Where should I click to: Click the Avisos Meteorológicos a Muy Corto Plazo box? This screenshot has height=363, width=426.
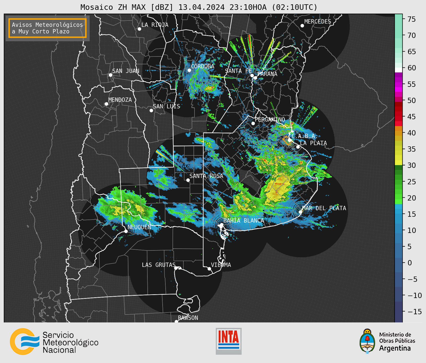[47, 28]
